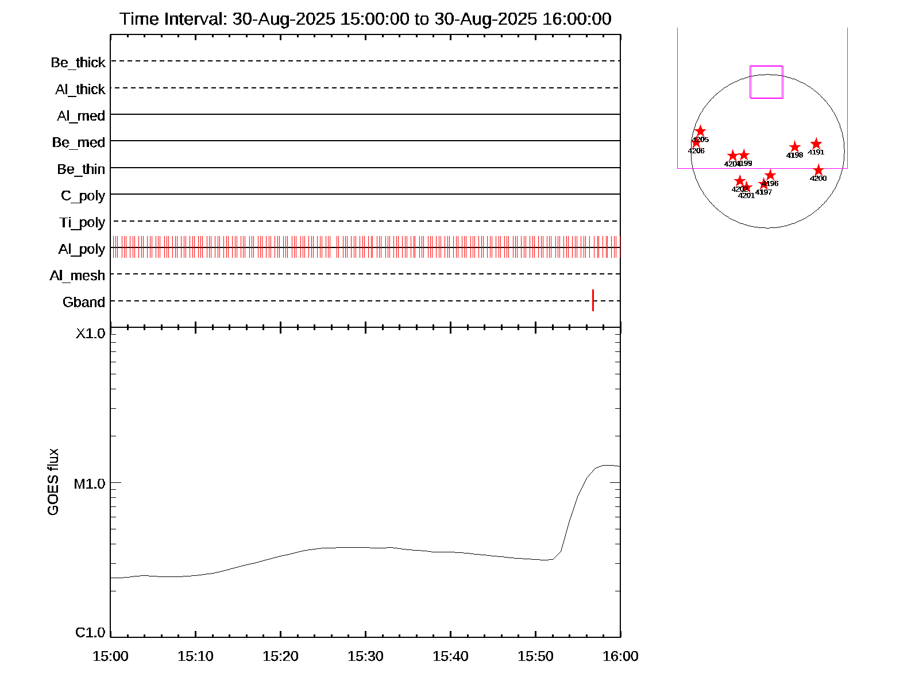
Task: Click the star marker above label 4202
Action: [x=740, y=181]
